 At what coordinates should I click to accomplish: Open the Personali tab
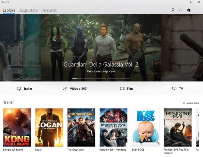(x=49, y=10)
